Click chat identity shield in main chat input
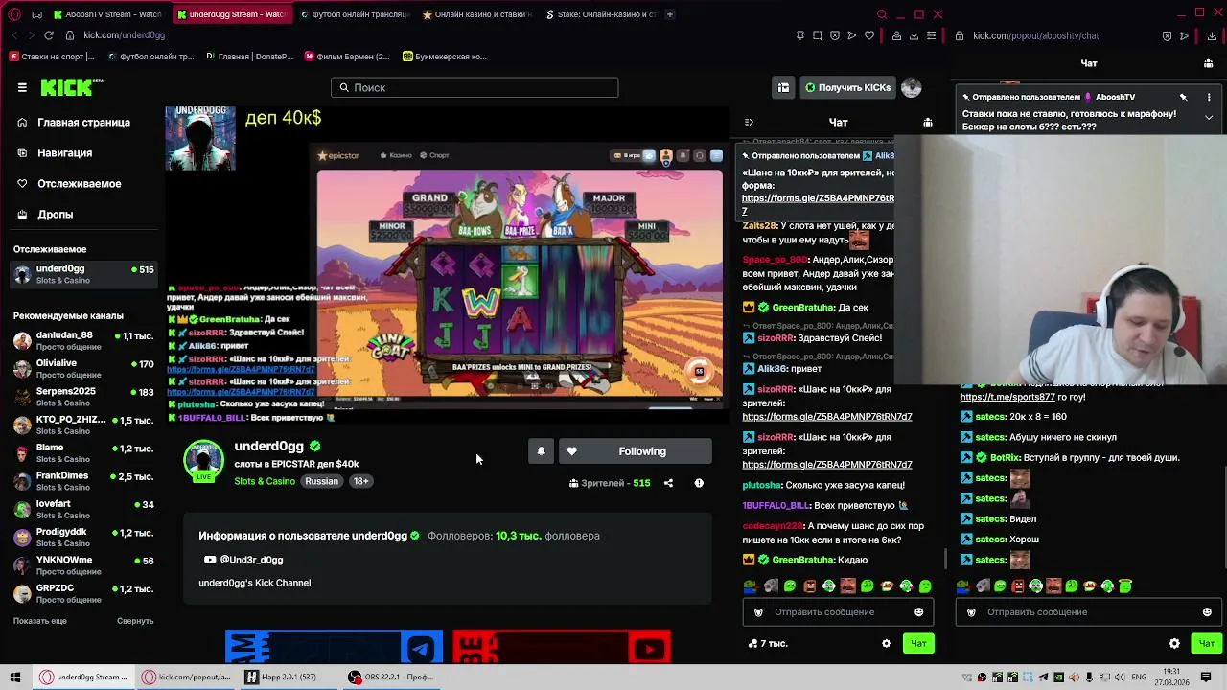The height and width of the screenshot is (690, 1227). click(x=758, y=612)
